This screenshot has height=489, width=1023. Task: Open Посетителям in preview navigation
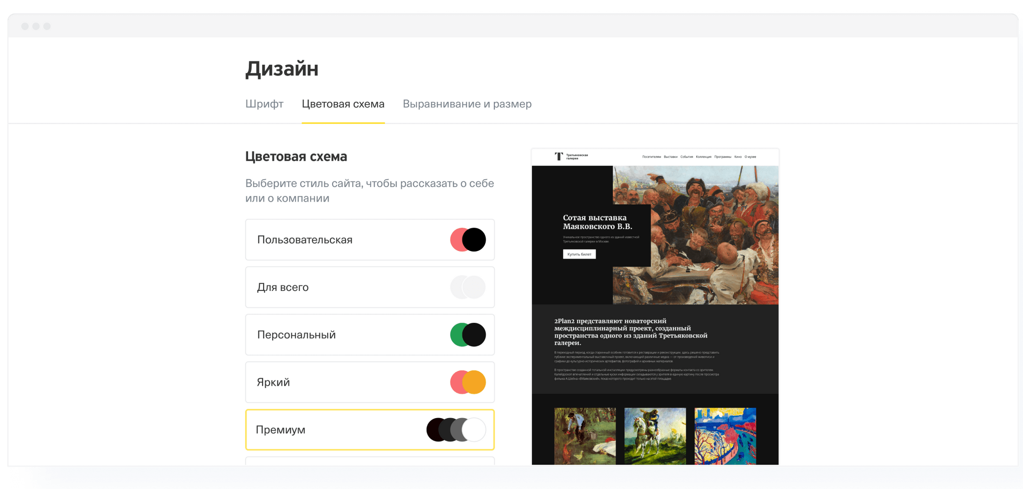click(x=651, y=157)
